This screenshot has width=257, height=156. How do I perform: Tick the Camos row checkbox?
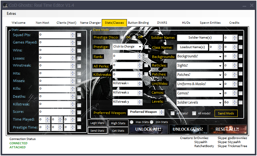point(240,93)
